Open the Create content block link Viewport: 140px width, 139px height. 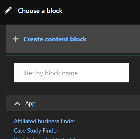pyautogui.click(x=55, y=39)
